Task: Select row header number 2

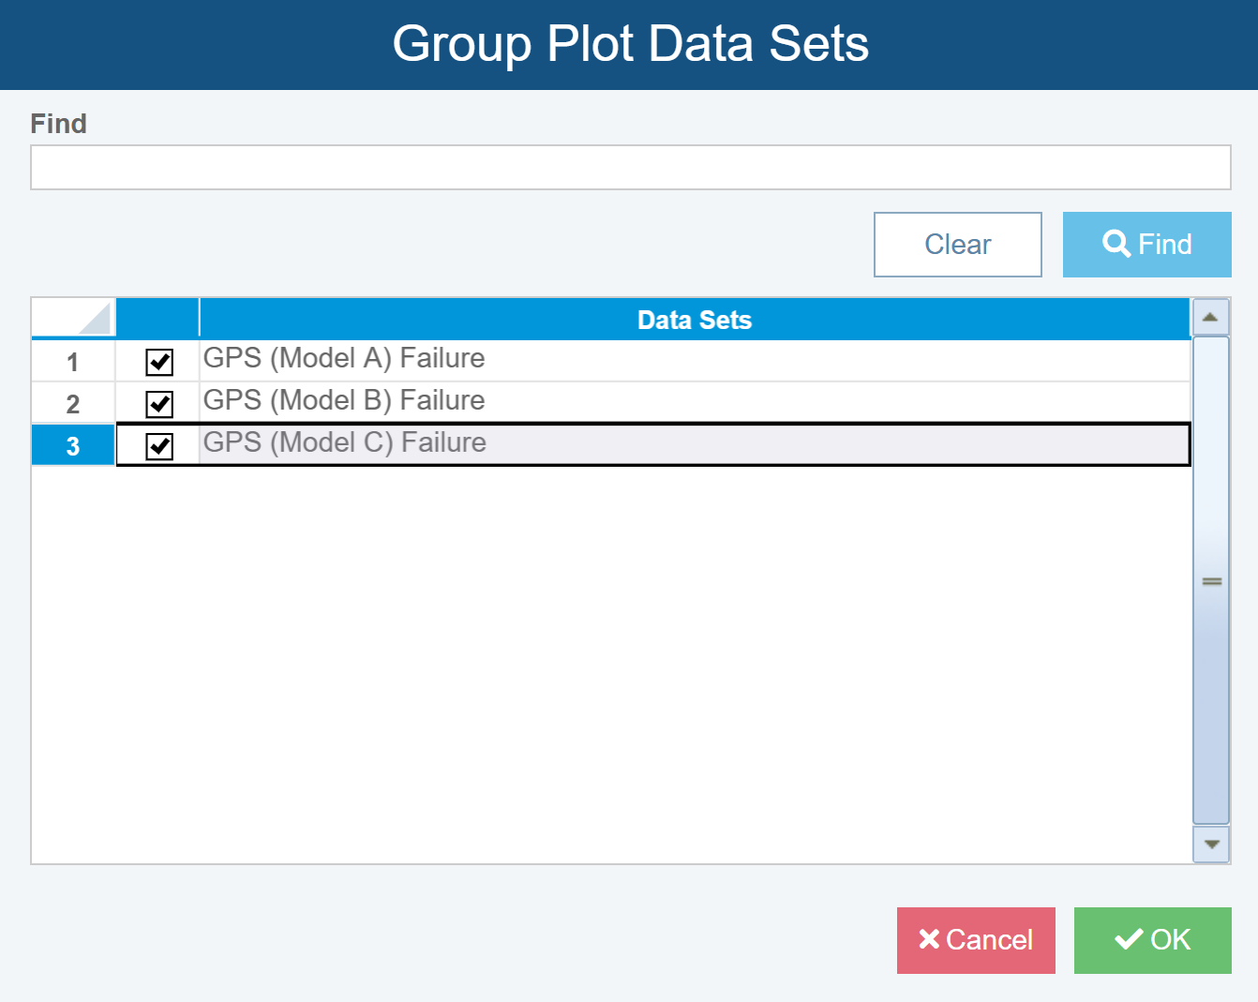Action: (73, 404)
